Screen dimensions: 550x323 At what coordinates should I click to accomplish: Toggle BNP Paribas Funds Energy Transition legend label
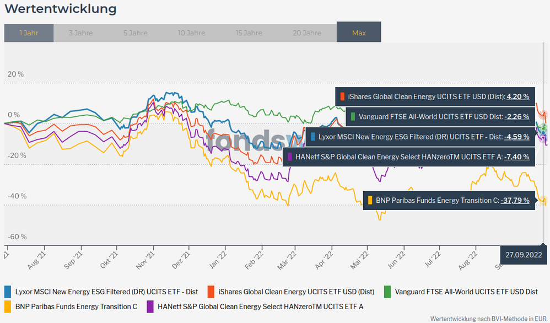[x=76, y=306]
